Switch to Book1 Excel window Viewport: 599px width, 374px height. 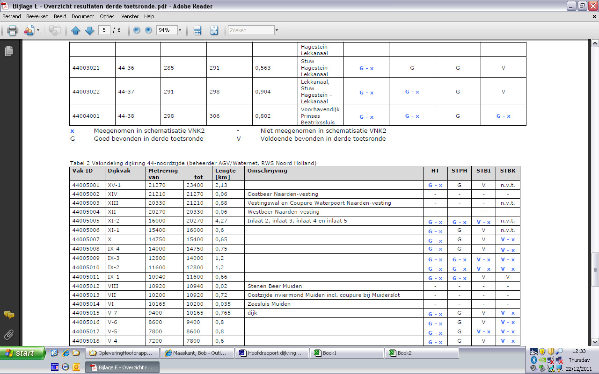pyautogui.click(x=347, y=353)
